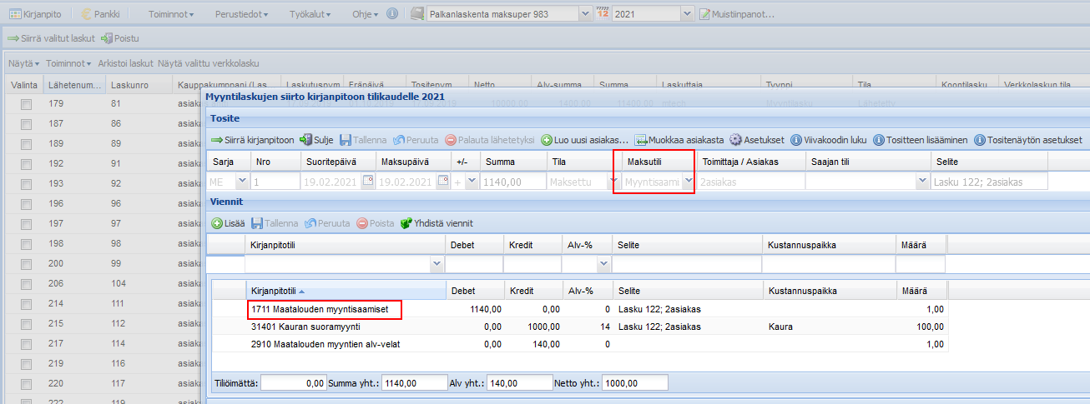Expand the Maksutili Myyntisaamiset dropdown
Viewport: 1090px width, 404px height.
(x=688, y=182)
